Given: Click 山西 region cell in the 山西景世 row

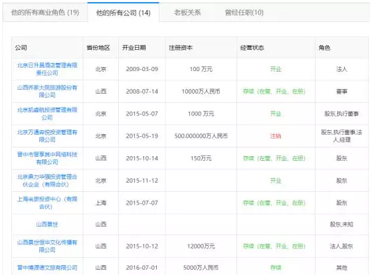Looking at the screenshot, I should coord(101,225).
